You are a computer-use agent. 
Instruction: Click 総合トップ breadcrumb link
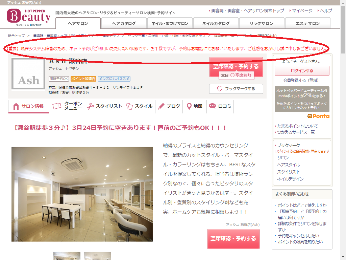16,36
